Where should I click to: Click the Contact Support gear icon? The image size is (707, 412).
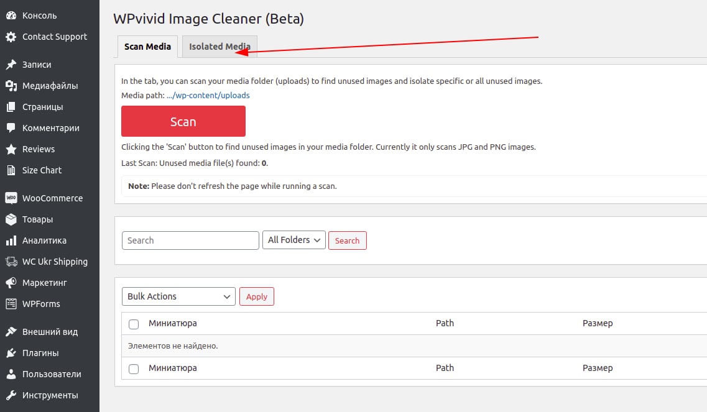[x=11, y=37]
